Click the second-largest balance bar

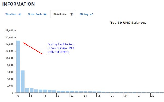pos(23,82)
